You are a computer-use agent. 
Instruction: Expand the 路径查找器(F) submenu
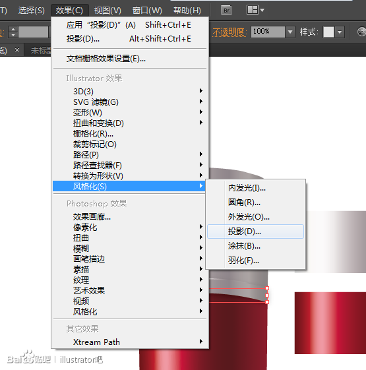[129, 165]
